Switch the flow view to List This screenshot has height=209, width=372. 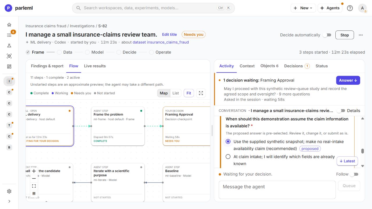click(176, 93)
